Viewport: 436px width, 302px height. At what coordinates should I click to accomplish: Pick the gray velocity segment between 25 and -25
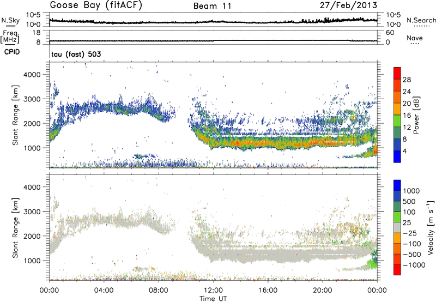pyautogui.click(x=397, y=228)
